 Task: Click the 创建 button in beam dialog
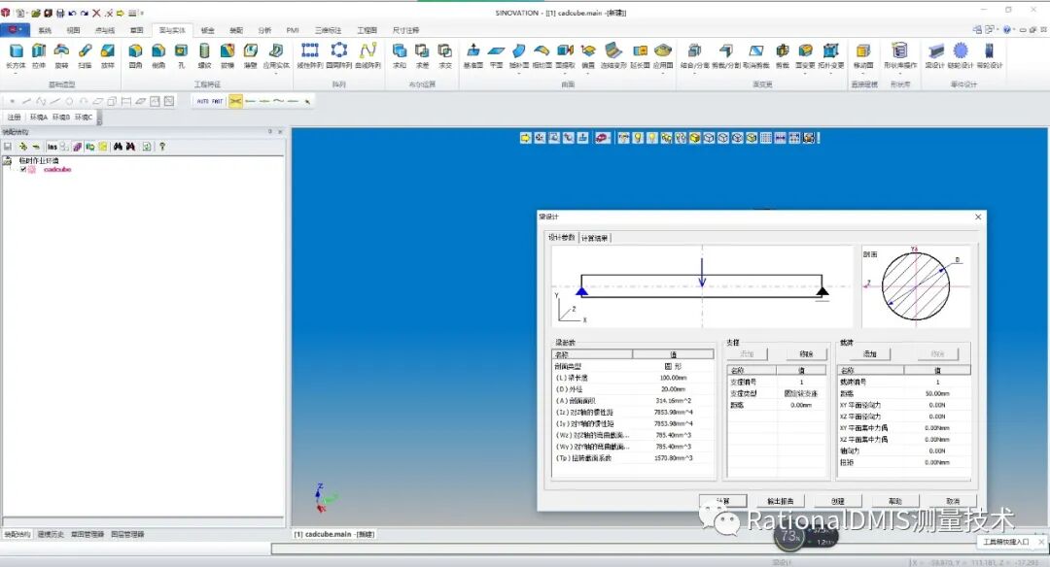(838, 501)
